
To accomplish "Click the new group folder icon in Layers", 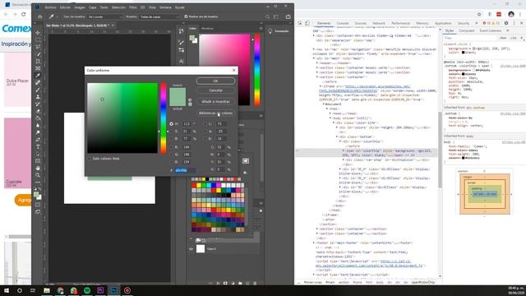I will [240, 283].
